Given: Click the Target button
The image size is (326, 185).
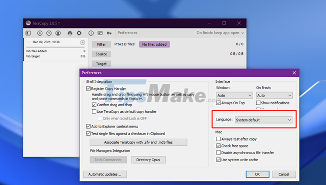Looking at the screenshot, I should 101,64.
